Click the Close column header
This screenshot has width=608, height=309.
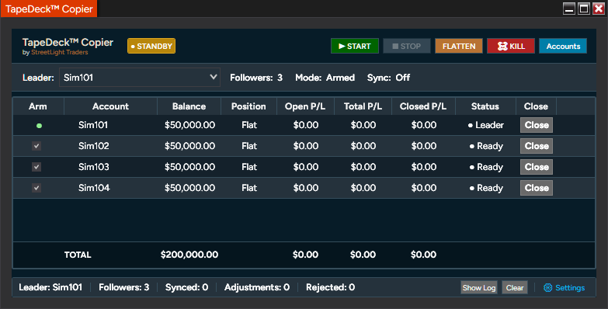tap(536, 106)
